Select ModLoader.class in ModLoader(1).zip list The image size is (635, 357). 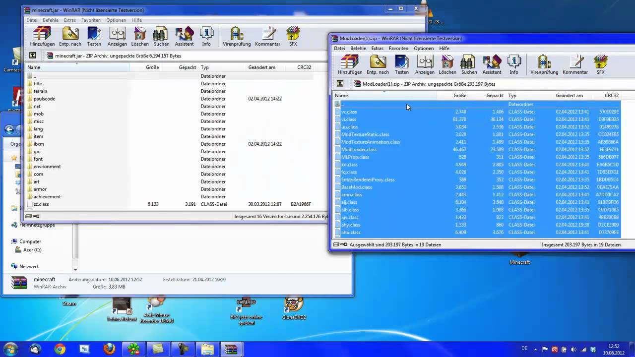(x=359, y=149)
